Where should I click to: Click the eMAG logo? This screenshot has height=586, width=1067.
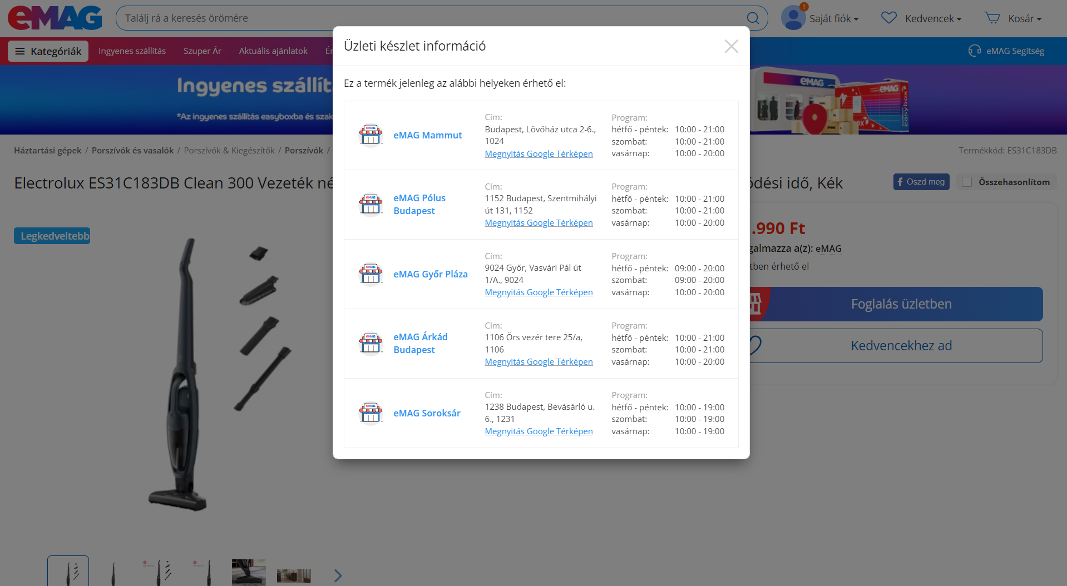coord(55,18)
